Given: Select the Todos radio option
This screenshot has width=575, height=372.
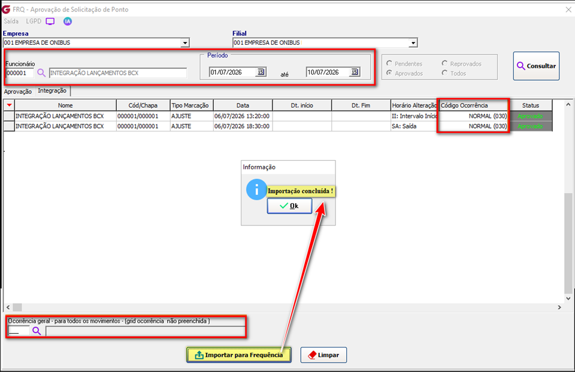Looking at the screenshot, I should click(444, 73).
